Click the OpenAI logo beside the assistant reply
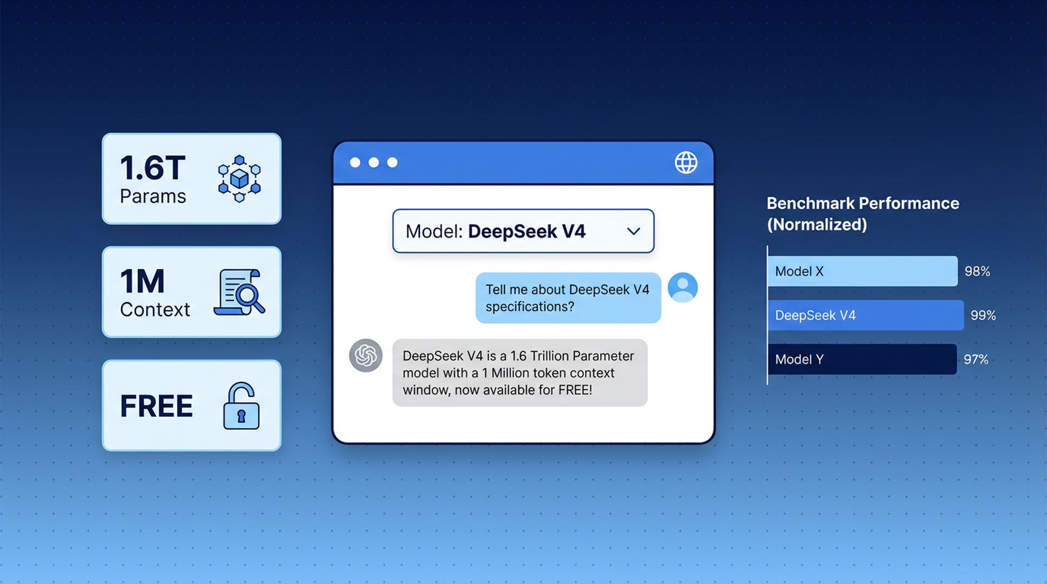 (366, 355)
